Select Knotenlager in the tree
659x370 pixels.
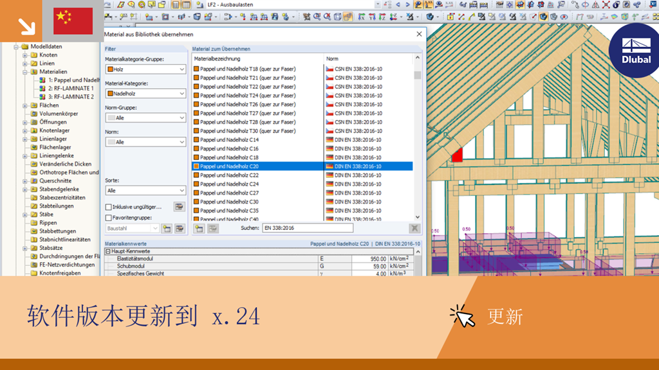(x=54, y=130)
